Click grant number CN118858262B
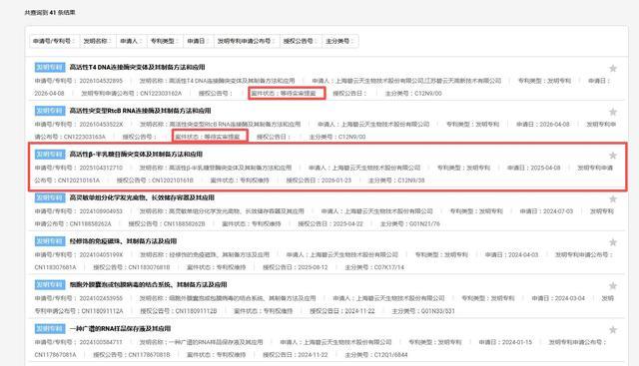This screenshot has height=366, width=639. click(184, 224)
